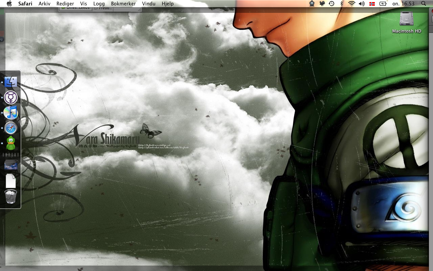
Task: Open the purple circle-symbol Dock app
Action: tap(11, 97)
